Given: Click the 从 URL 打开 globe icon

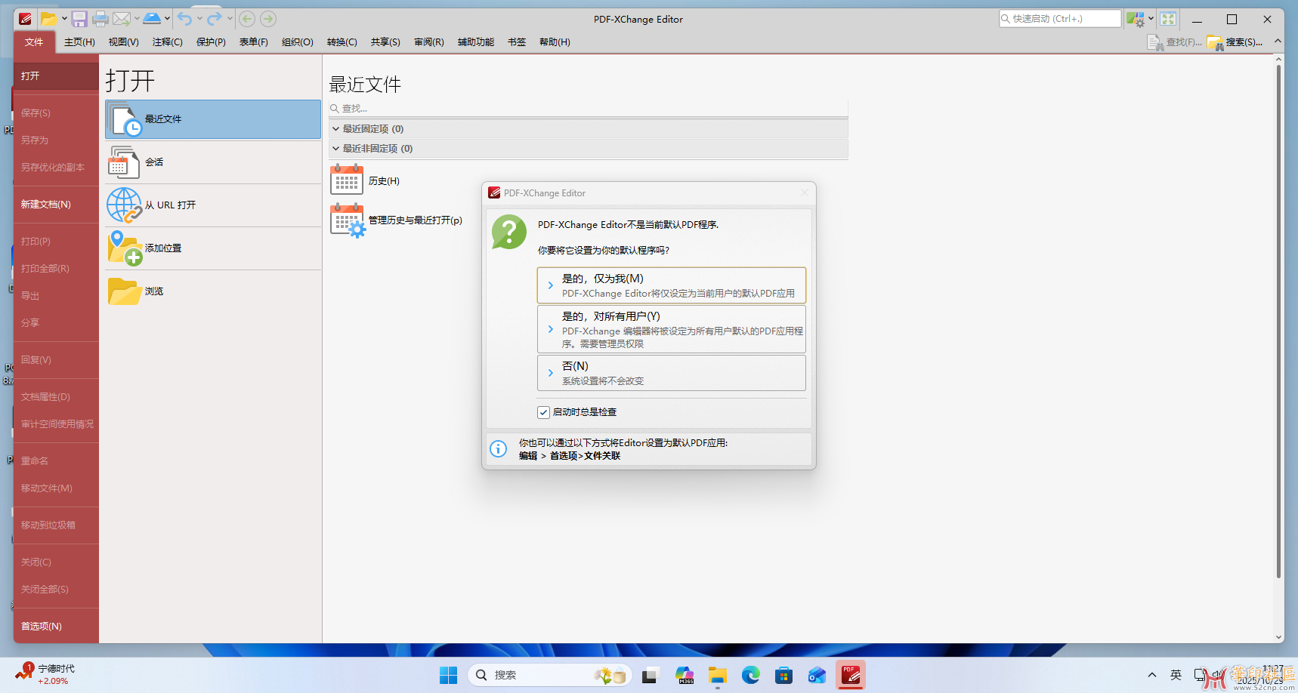Looking at the screenshot, I should (124, 204).
